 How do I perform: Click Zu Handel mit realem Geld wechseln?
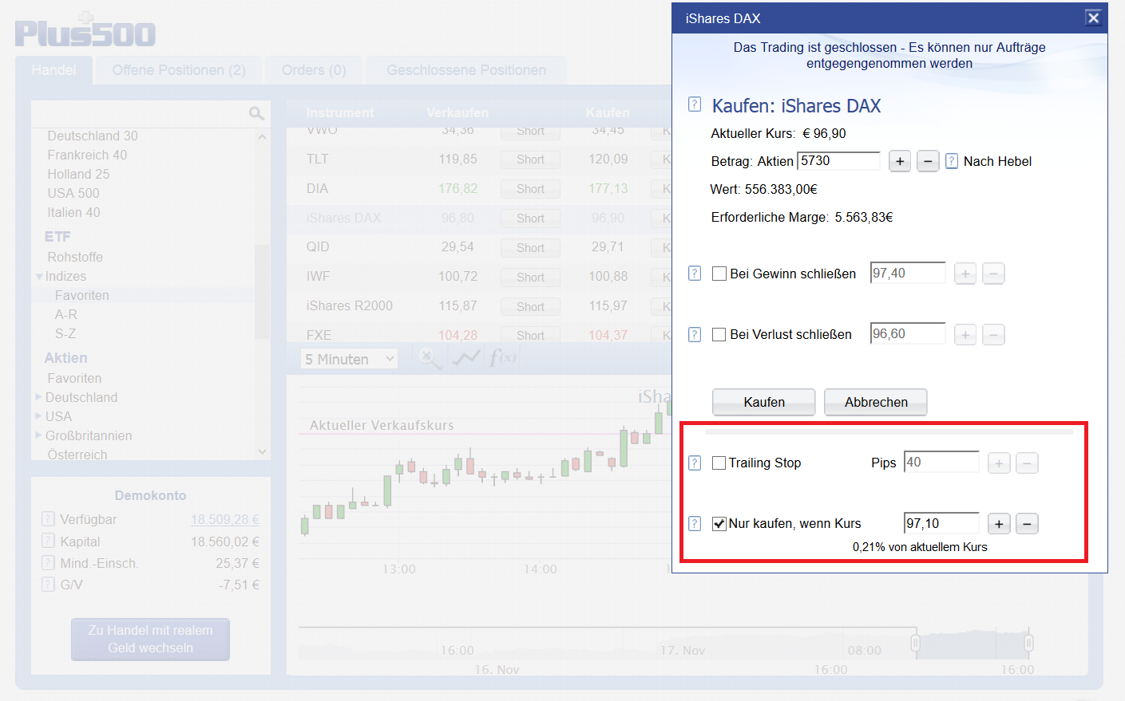(150, 639)
